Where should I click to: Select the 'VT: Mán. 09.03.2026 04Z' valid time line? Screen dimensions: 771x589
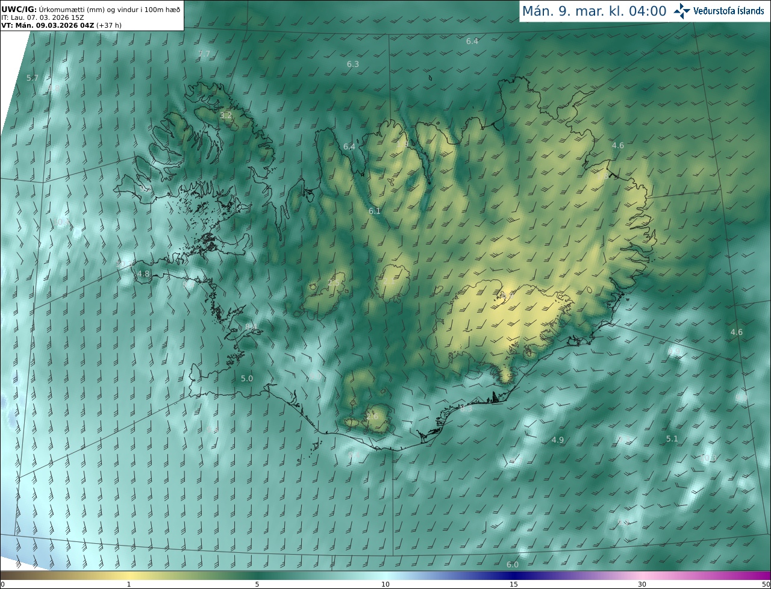tap(61, 26)
